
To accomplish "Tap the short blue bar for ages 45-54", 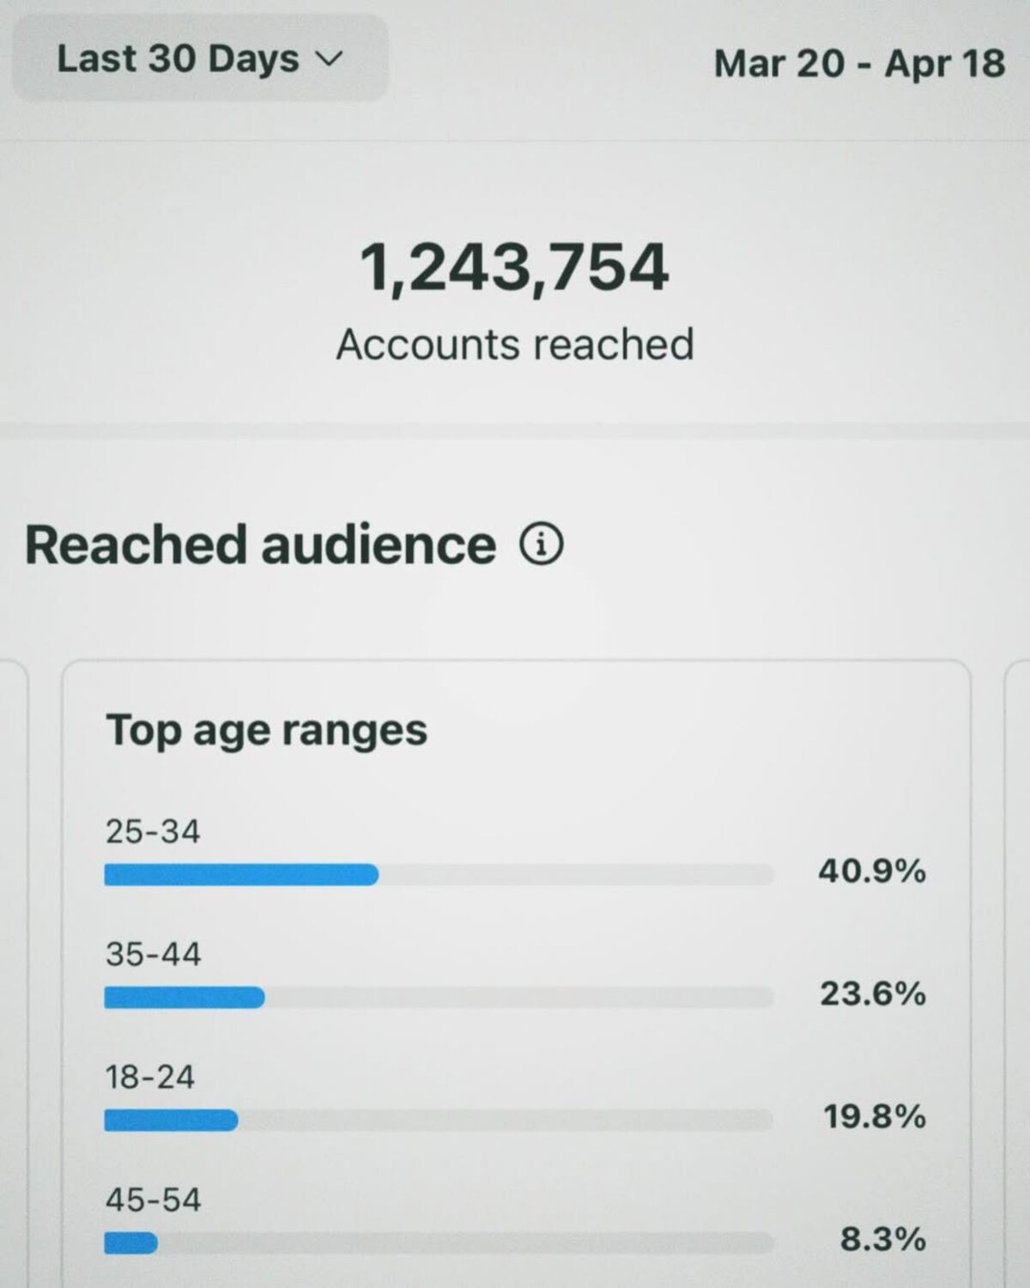I will coord(131,1242).
